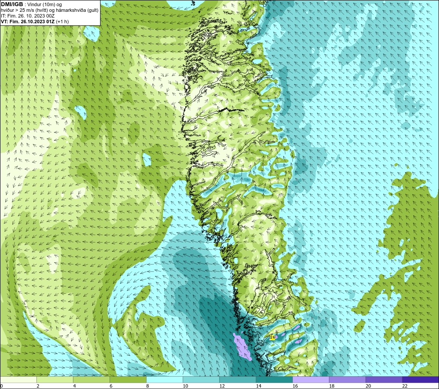Pick the light lavender 16–18 legend swatch
Image resolution: width=439 pixels, height=389 pixels.
pos(311,379)
